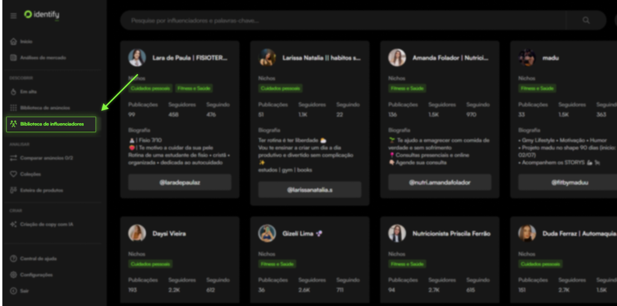The width and height of the screenshot is (617, 306).
Task: Open the @nutri.amandafolador profile button
Action: point(439,182)
